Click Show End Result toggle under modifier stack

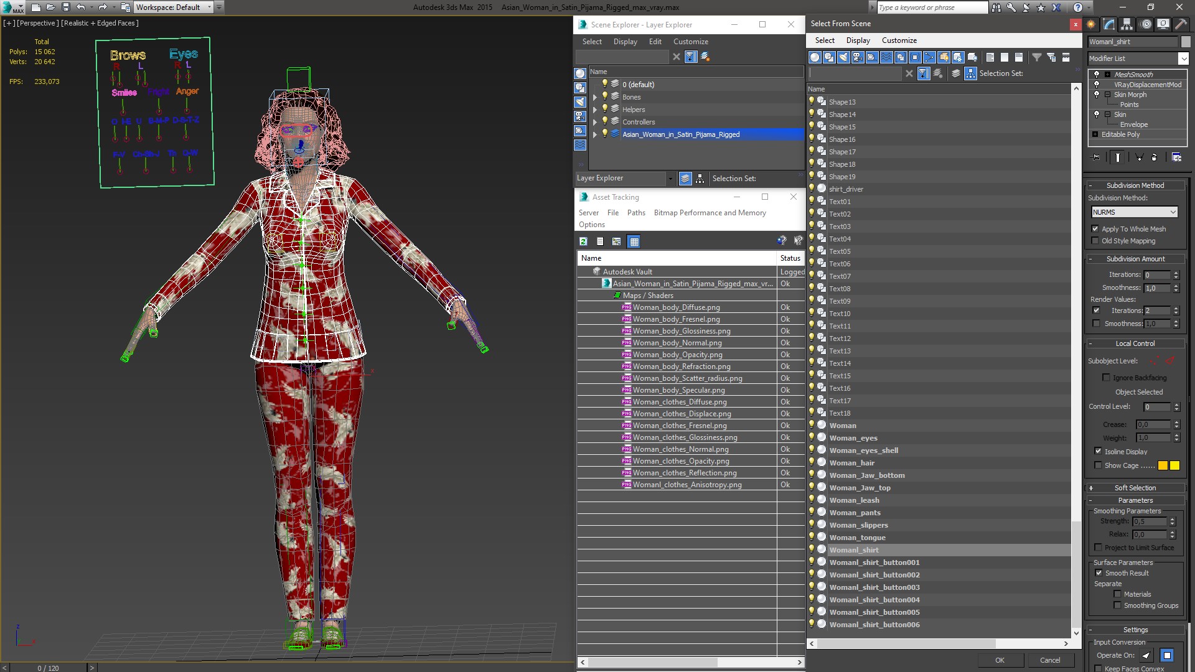tap(1118, 157)
